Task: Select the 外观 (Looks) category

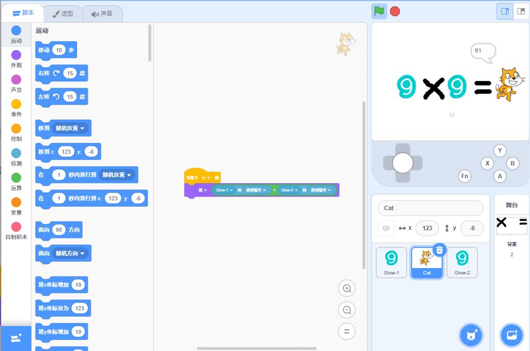Action: pos(16,59)
